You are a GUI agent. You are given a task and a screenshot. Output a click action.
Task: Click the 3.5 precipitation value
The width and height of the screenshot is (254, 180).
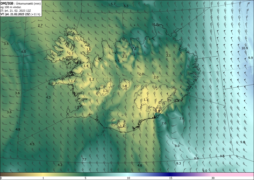tap(6, 44)
